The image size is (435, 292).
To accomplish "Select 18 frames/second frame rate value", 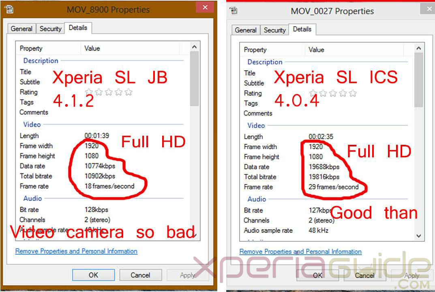I will pos(109,186).
